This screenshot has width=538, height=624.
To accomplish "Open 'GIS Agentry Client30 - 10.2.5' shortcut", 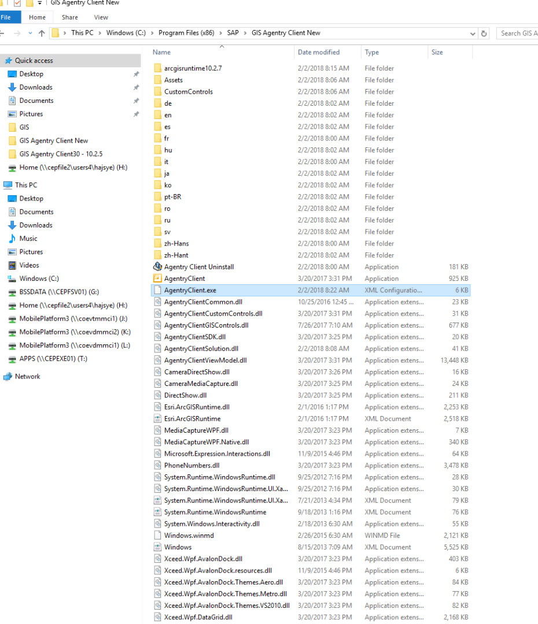I will (x=61, y=154).
